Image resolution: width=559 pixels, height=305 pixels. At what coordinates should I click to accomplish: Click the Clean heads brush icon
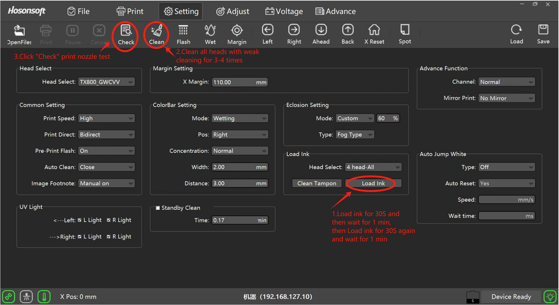157,31
